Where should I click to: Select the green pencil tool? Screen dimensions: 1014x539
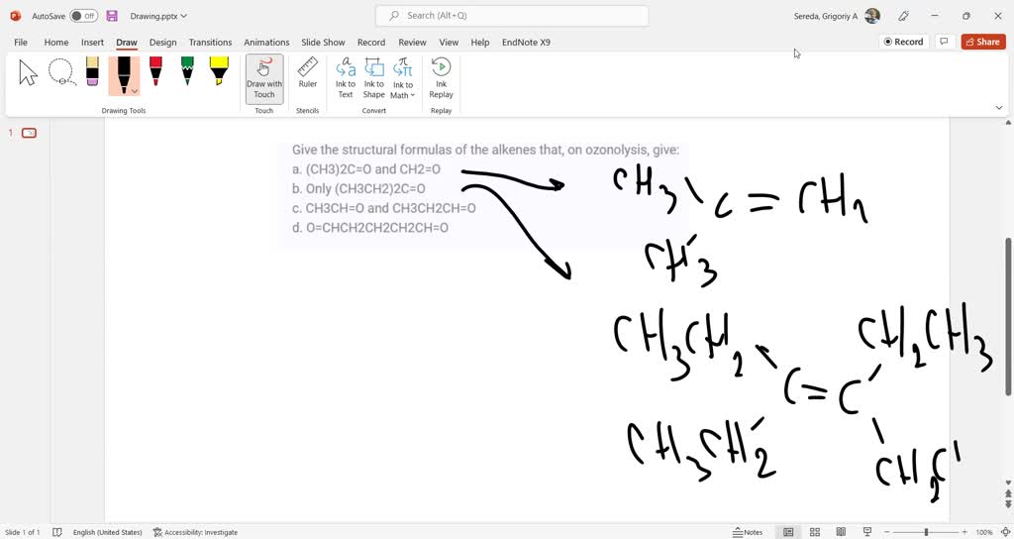click(x=187, y=72)
